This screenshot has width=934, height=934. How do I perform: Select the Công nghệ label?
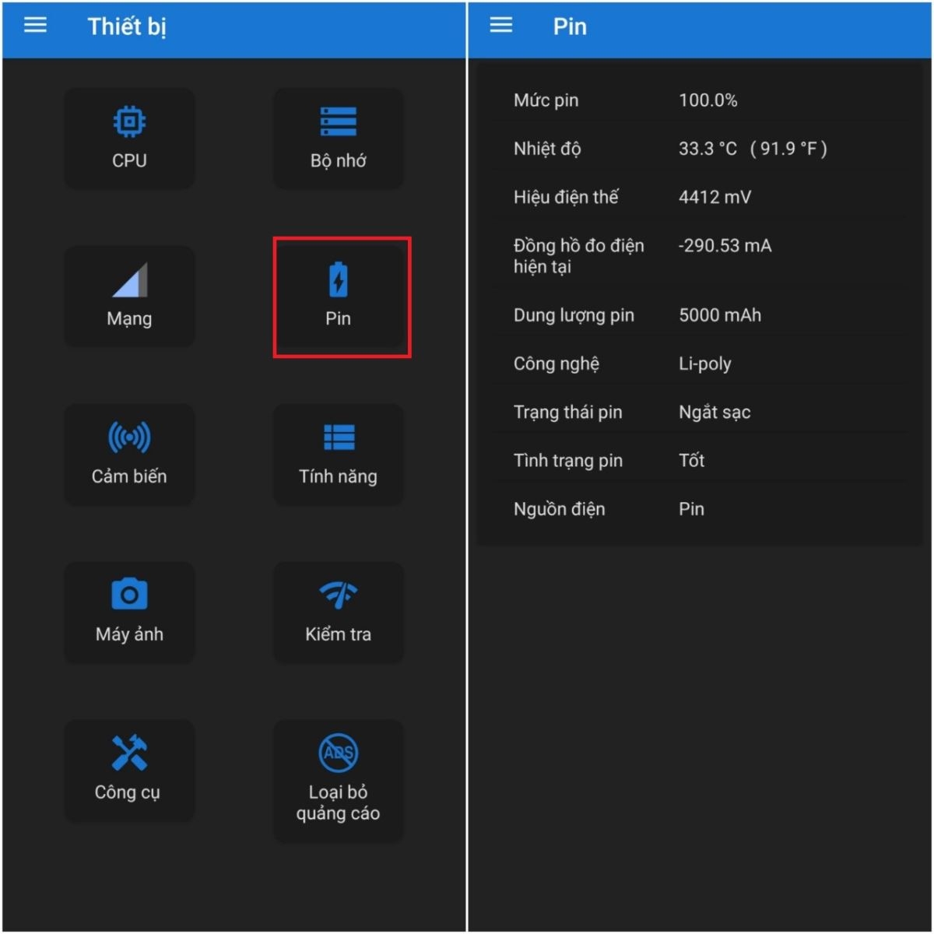[557, 363]
